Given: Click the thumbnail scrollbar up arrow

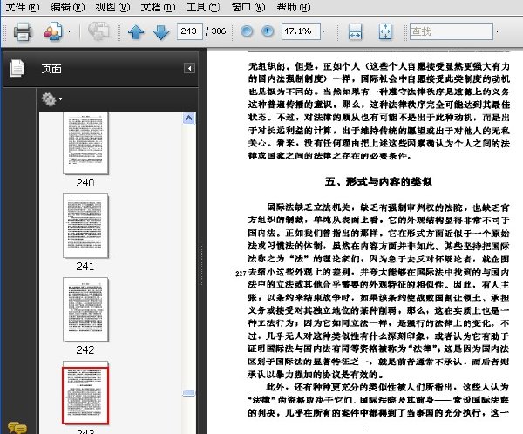Looking at the screenshot, I should (189, 119).
